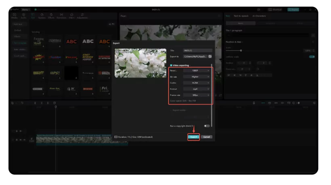Viewport: 331px width, 185px height.
Task: Select the Street Interview text template
Action: pos(88,57)
